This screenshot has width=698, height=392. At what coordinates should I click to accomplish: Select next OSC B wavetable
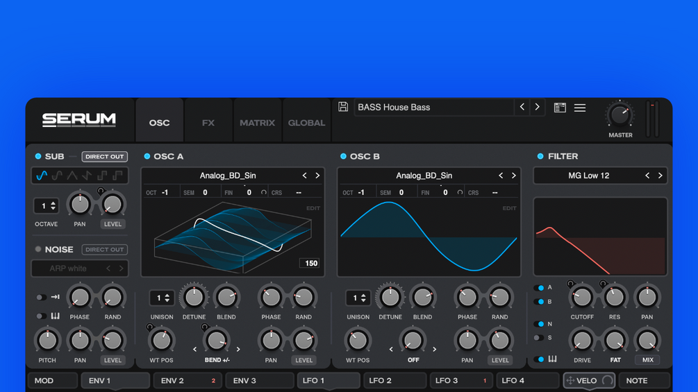(x=514, y=176)
